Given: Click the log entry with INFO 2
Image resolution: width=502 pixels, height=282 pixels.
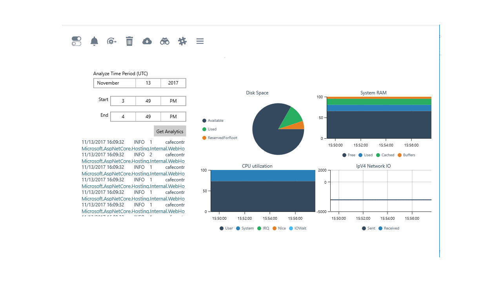Looking at the screenshot, I should point(133,157).
